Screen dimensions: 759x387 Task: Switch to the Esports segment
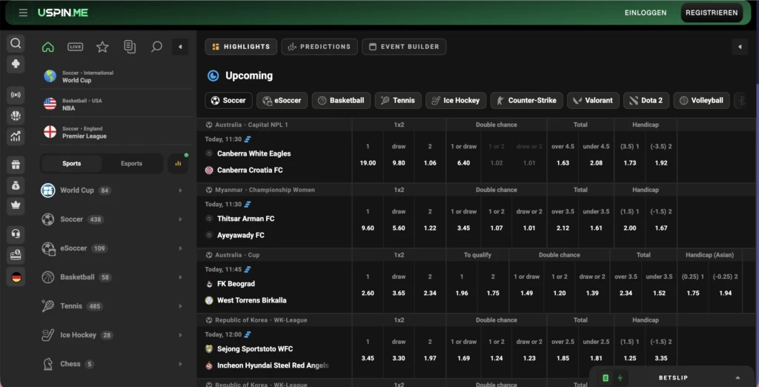[132, 164]
